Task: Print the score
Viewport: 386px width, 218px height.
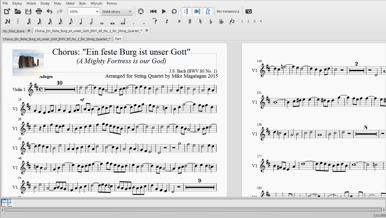Action: [x=39, y=11]
